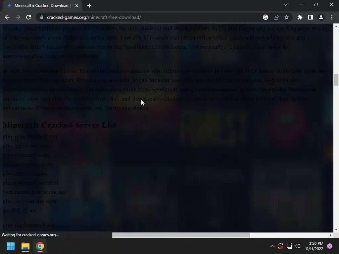
Task: Click the vertical scrollbar up arrow
Action: [x=336, y=26]
